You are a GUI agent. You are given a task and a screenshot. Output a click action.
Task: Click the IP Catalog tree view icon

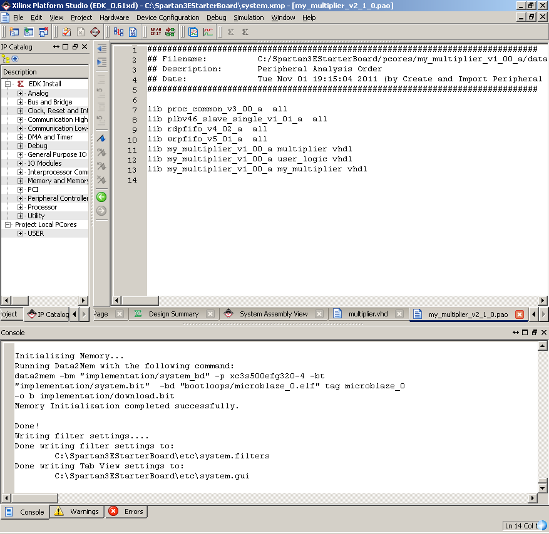point(5,59)
